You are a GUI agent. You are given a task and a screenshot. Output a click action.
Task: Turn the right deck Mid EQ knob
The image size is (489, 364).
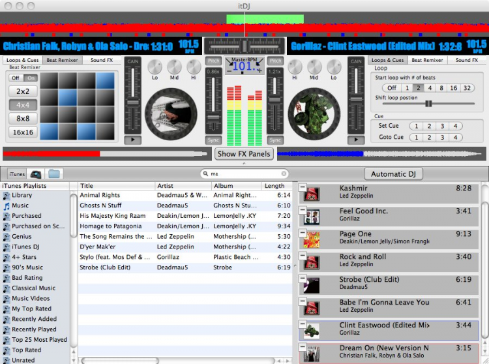tap(314, 67)
